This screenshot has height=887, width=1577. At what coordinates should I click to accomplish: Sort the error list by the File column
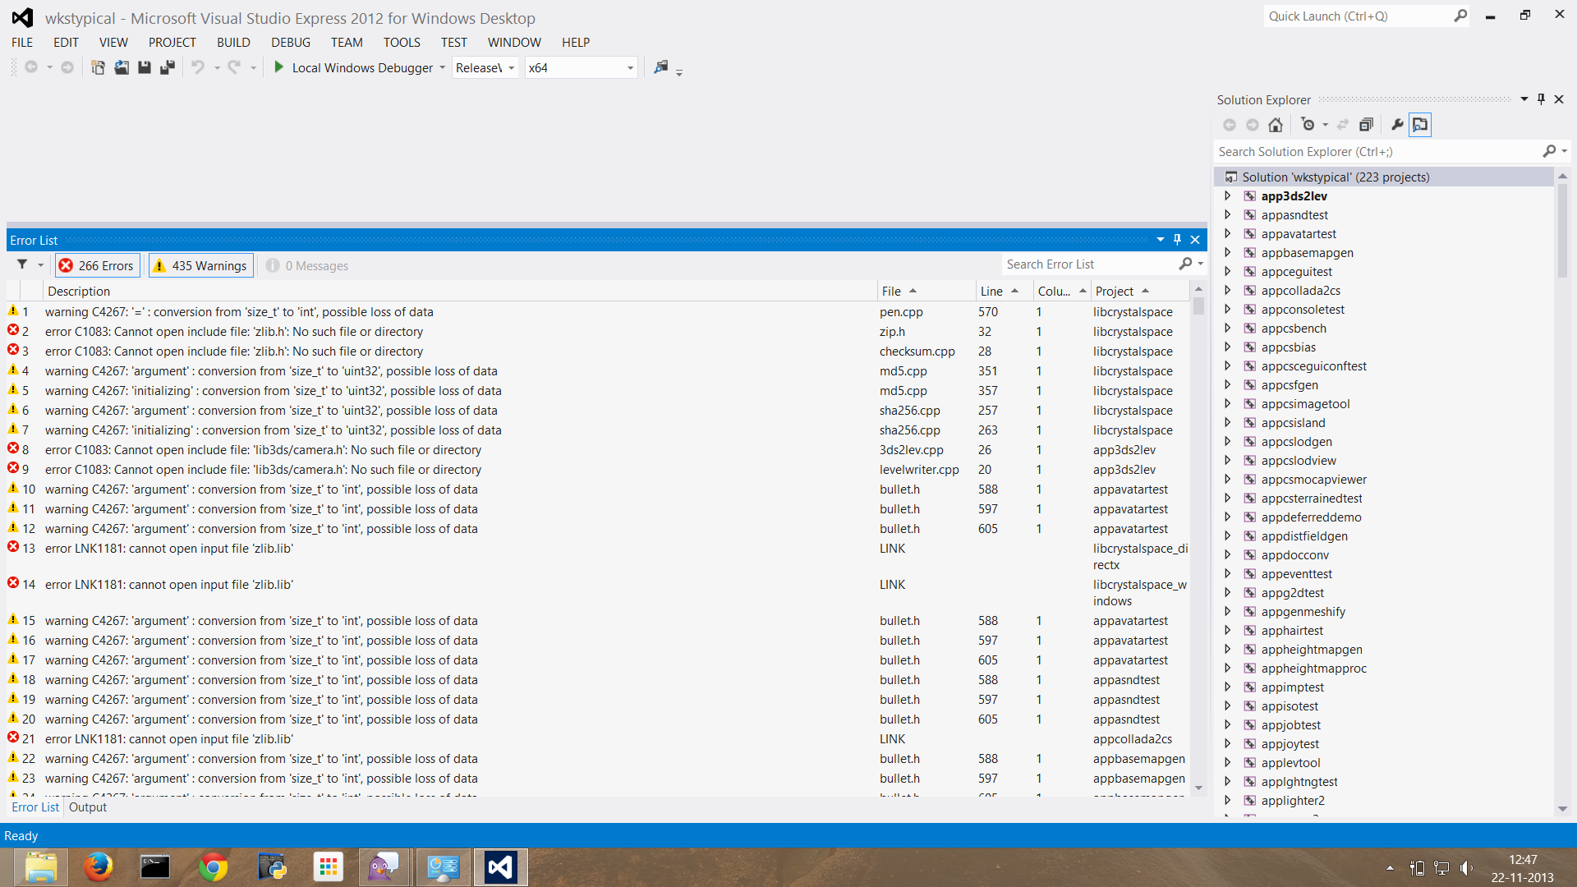point(925,291)
